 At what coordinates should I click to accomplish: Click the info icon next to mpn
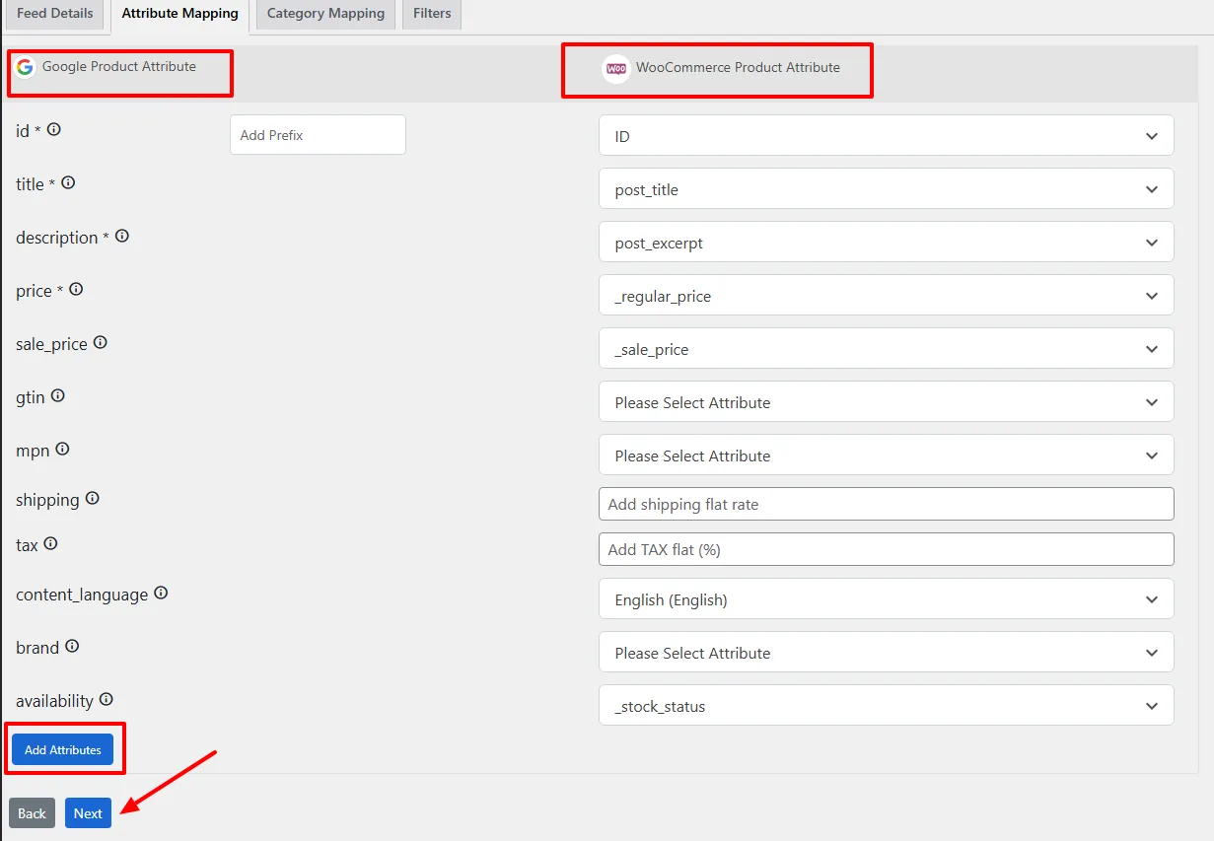coord(64,448)
